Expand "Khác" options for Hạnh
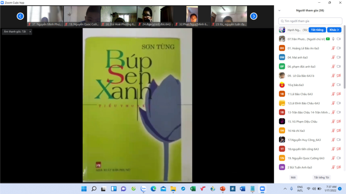This screenshot has height=194, width=346. [334, 30]
